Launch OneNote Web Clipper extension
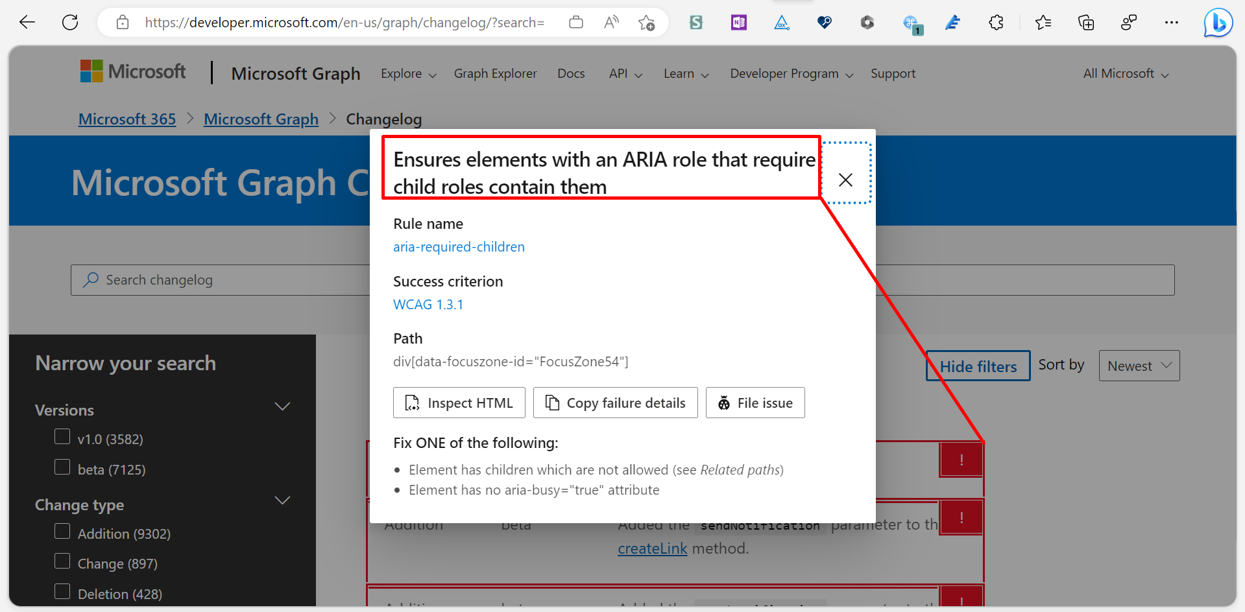The height and width of the screenshot is (612, 1245). pos(738,22)
